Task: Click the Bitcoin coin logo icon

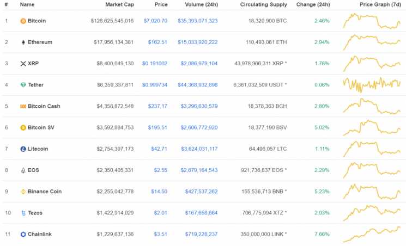Action: click(x=23, y=21)
